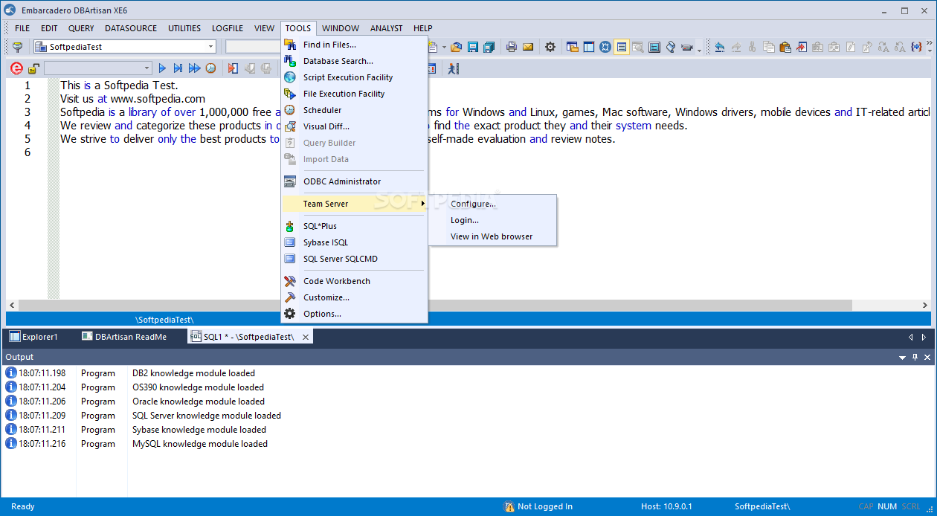Image resolution: width=937 pixels, height=516 pixels.
Task: Open the ANALYST menu
Action: pos(386,28)
